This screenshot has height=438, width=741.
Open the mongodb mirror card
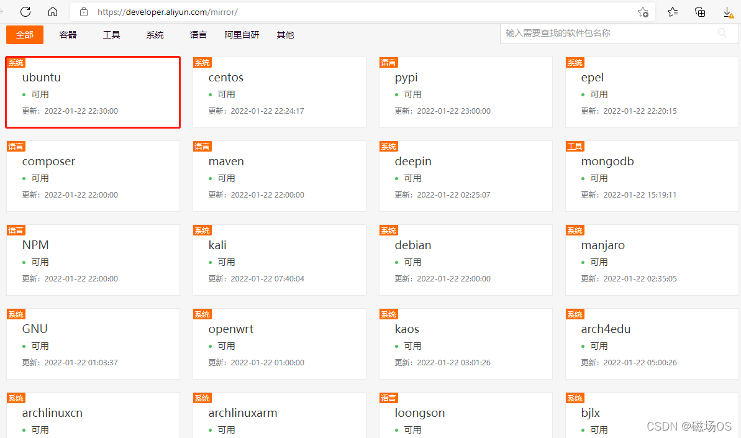652,176
